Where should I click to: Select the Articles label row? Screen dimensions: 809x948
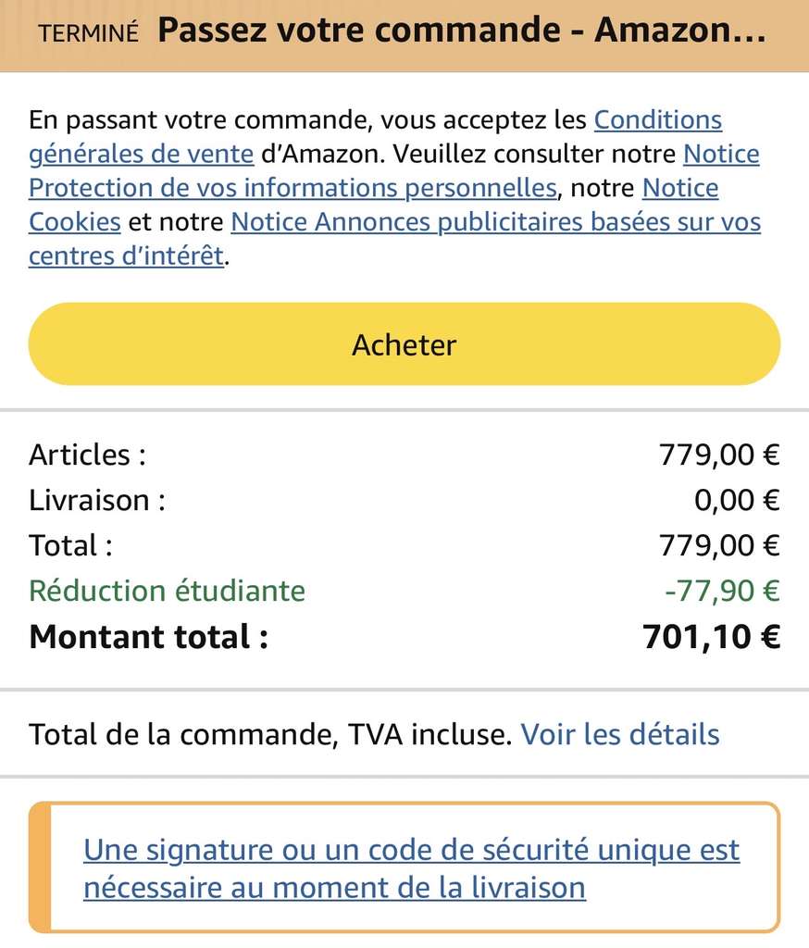(x=404, y=455)
